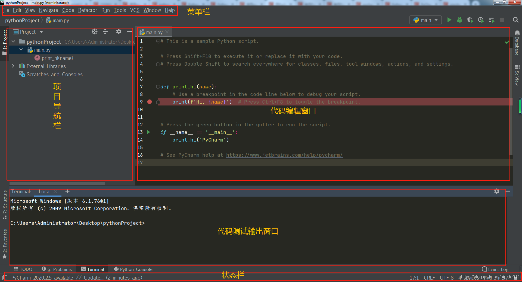Click pythonProject in breadcrumb bar
Image resolution: width=522 pixels, height=282 pixels.
pyautogui.click(x=22, y=20)
